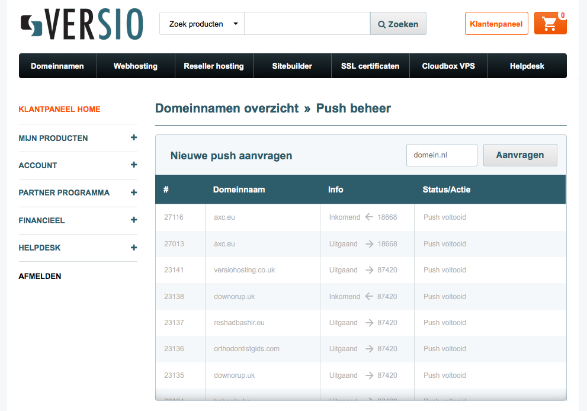Open the Domeinnamen navigation menu
587x411 pixels.
[x=57, y=66]
